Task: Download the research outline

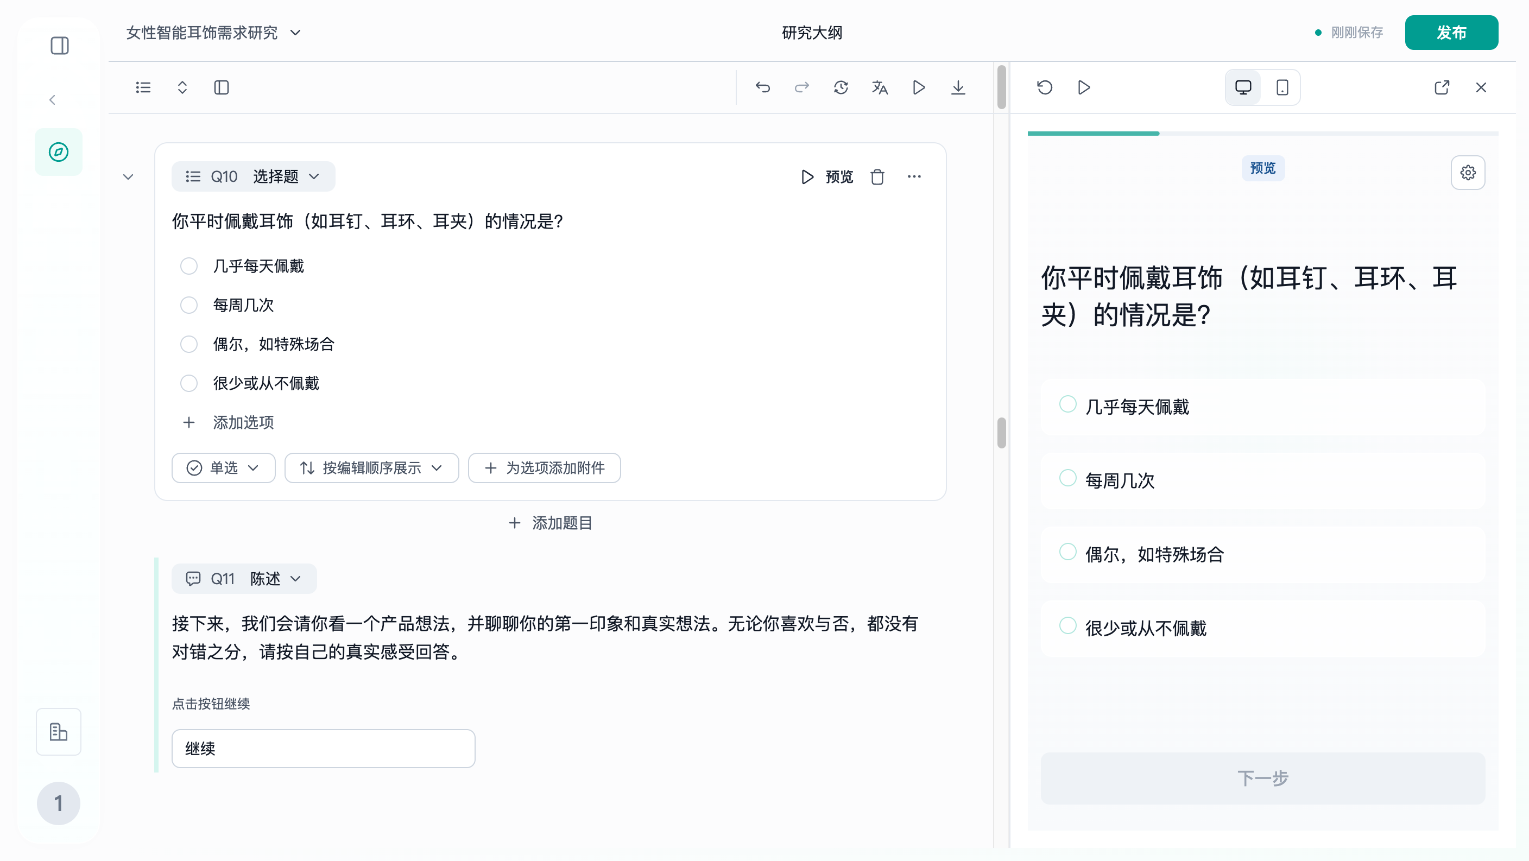Action: click(958, 88)
